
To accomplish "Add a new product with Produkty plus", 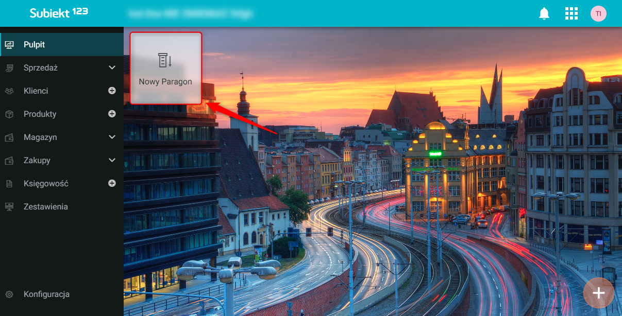I will 112,114.
